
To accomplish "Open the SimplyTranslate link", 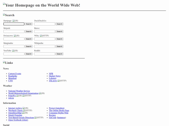I will click(15, 115).
